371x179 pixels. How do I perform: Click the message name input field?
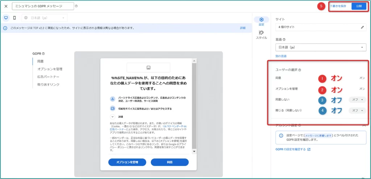pos(42,6)
